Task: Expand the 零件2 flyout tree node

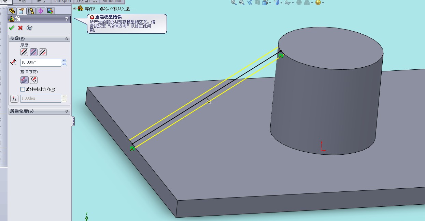Action: (x=75, y=8)
